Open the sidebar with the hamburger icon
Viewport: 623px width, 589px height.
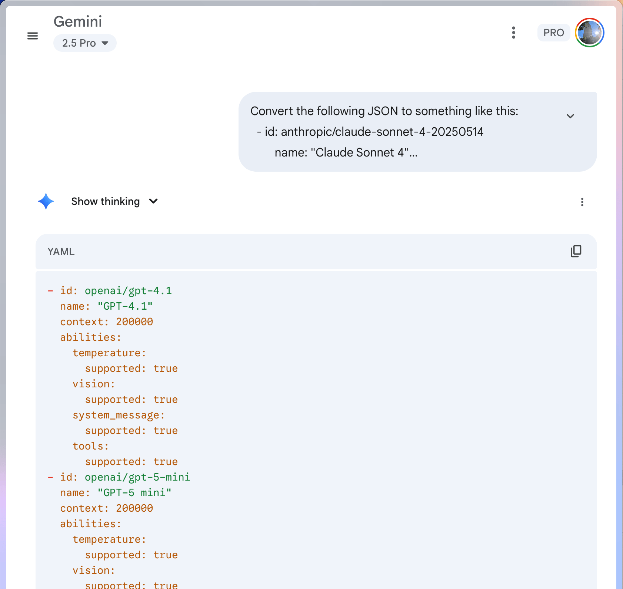click(33, 36)
